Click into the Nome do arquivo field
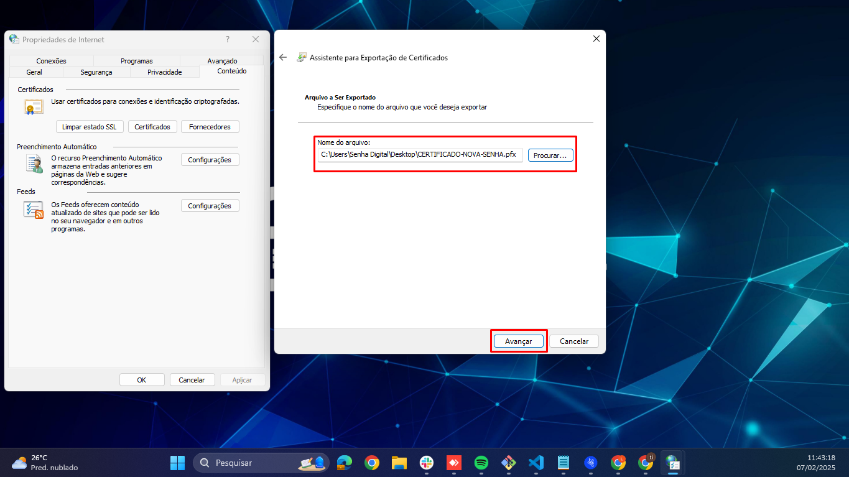The width and height of the screenshot is (849, 477). click(420, 155)
